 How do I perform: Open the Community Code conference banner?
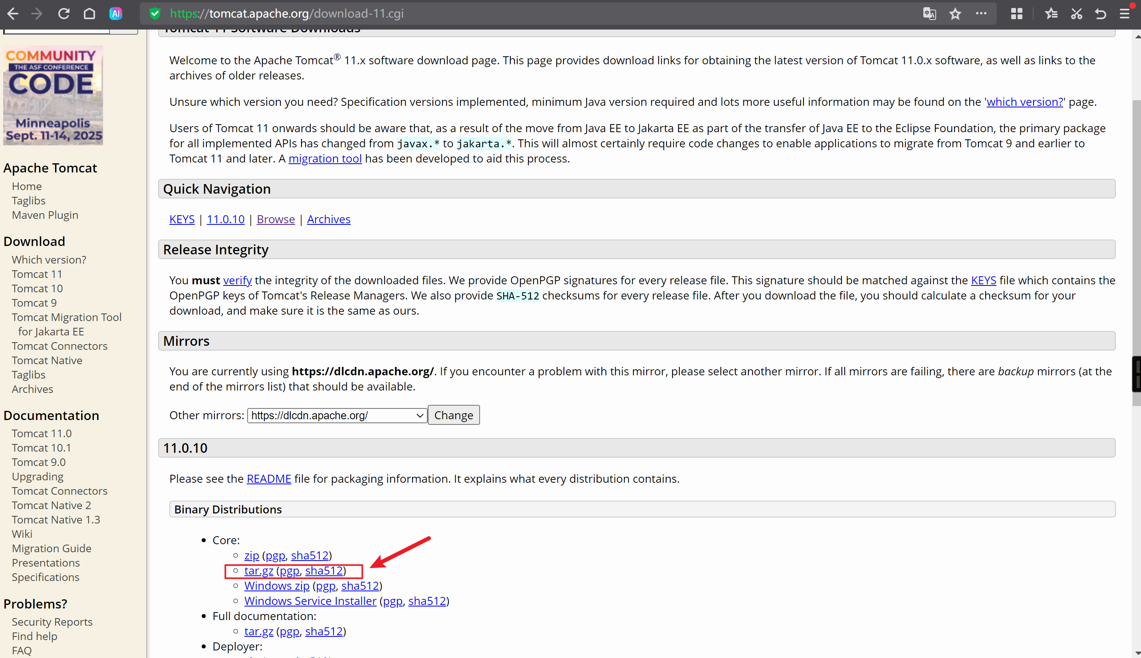point(54,95)
